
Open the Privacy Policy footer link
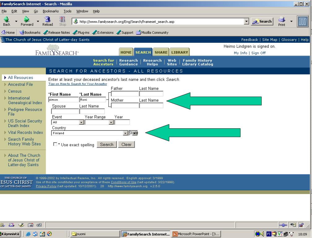pyautogui.click(x=46, y=186)
